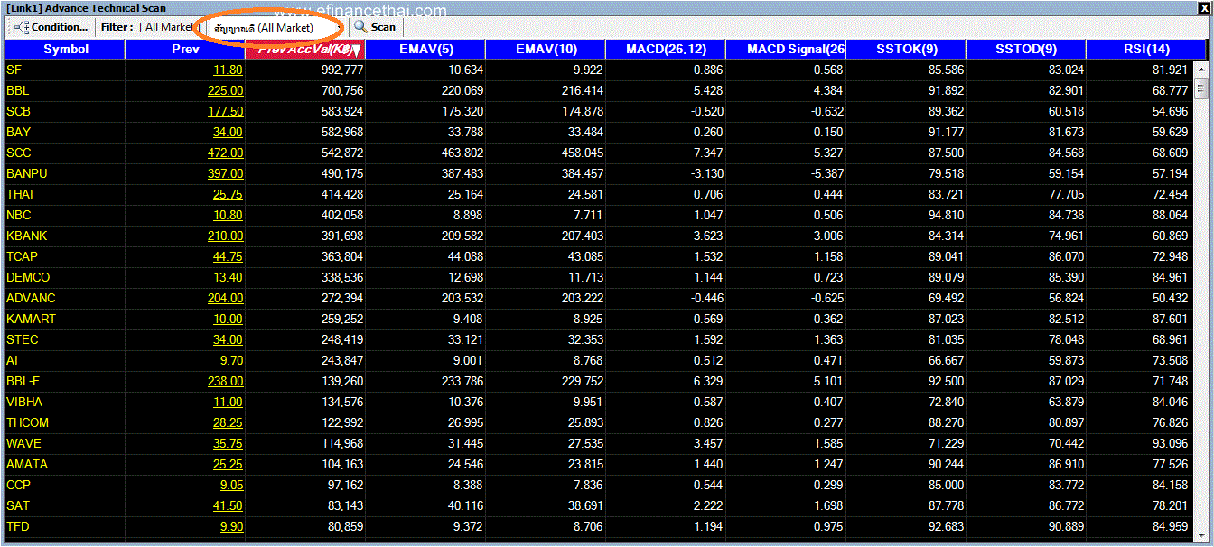The height and width of the screenshot is (547, 1214).
Task: Select the SCC symbol
Action: (18, 153)
